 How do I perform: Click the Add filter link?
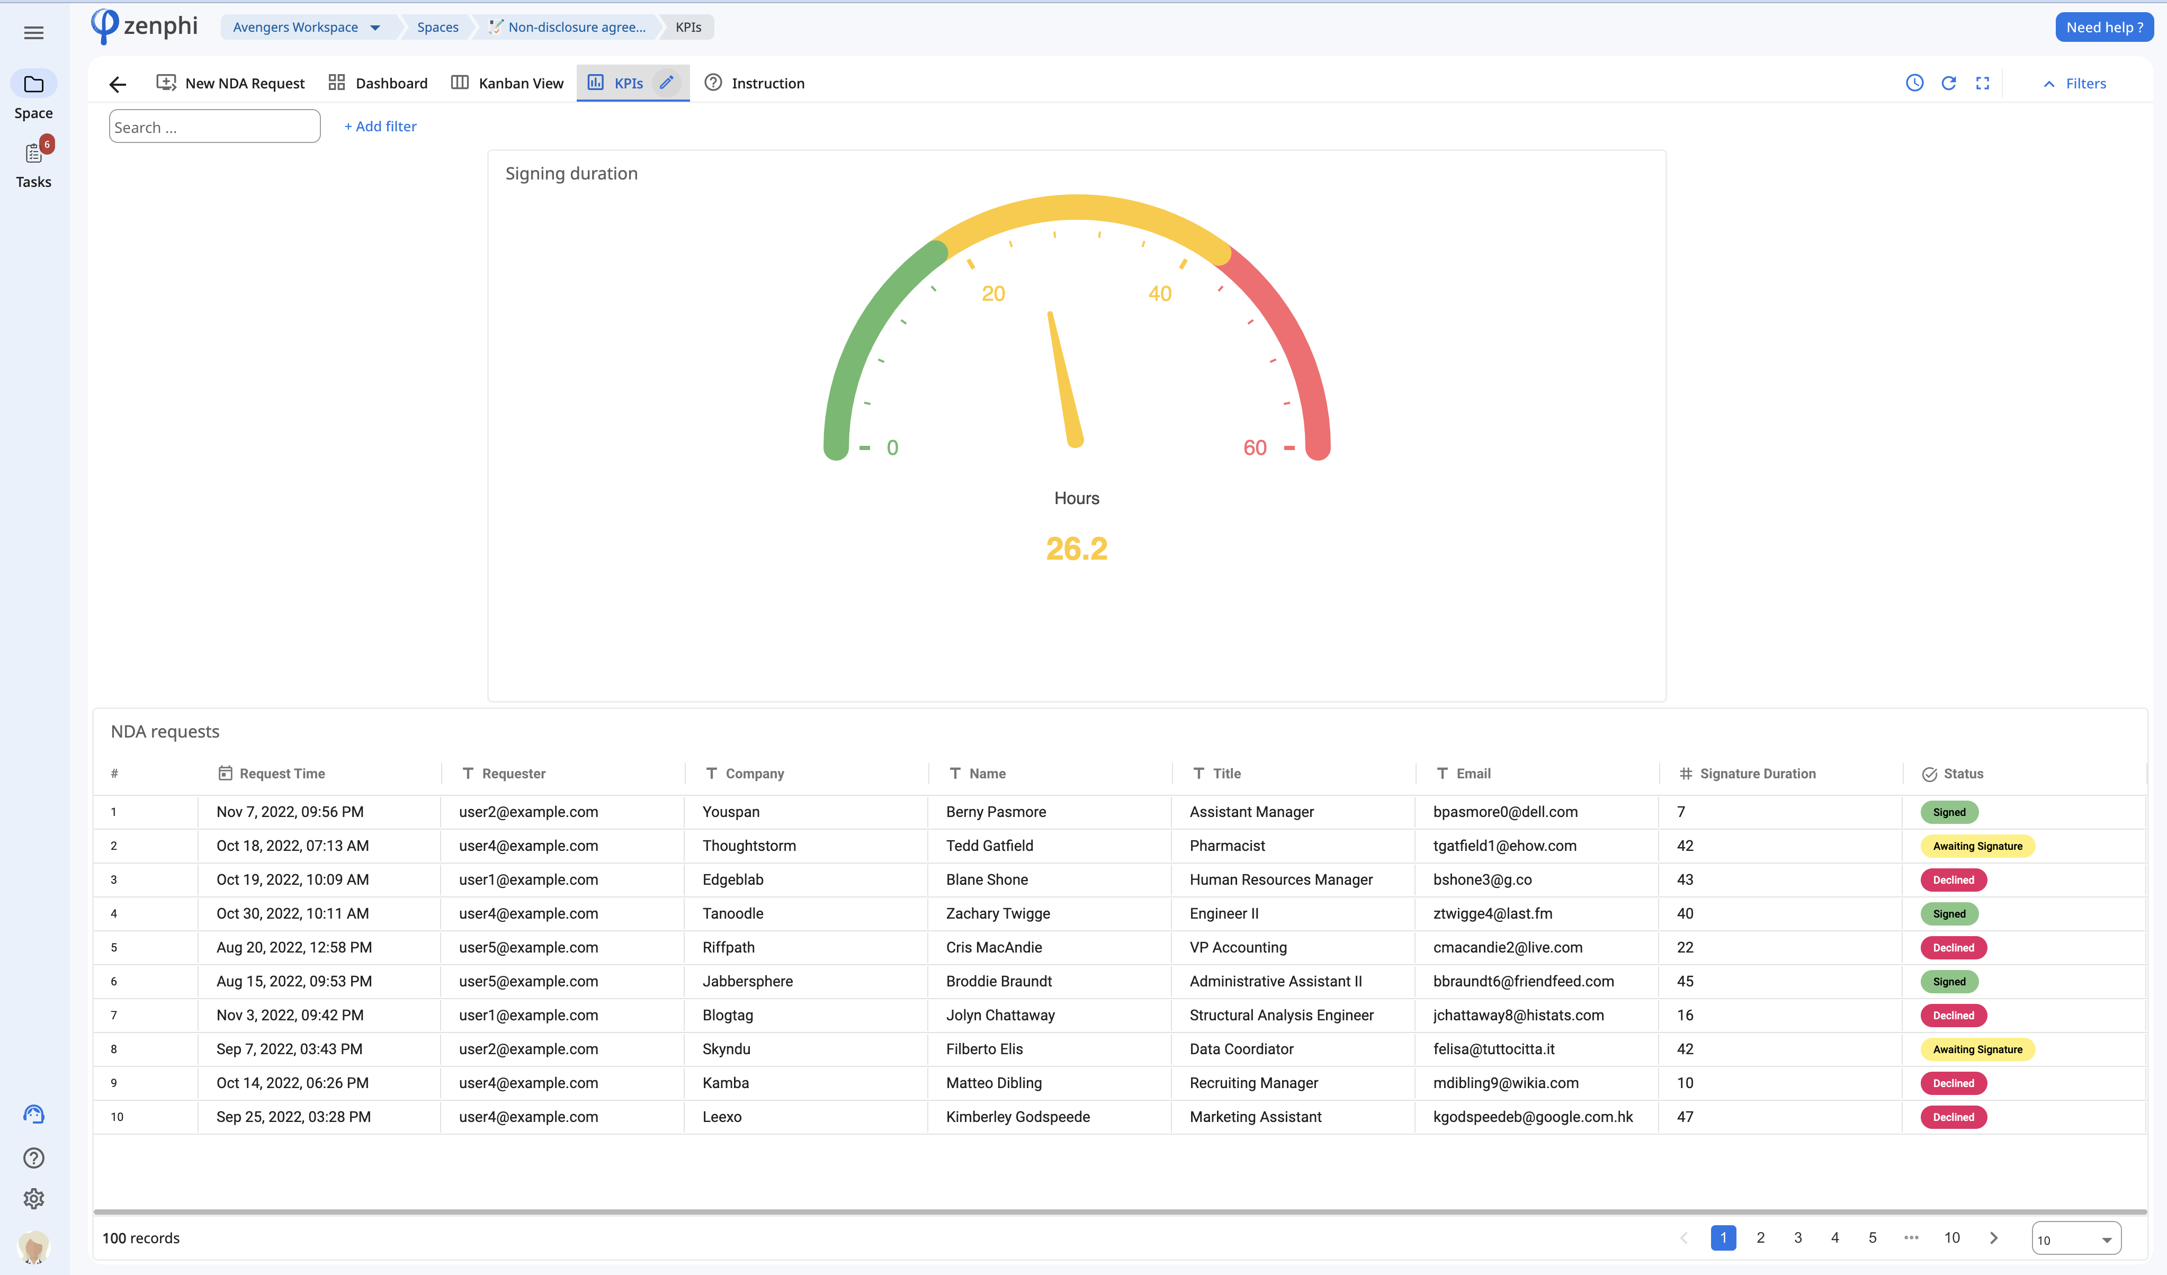click(x=380, y=127)
